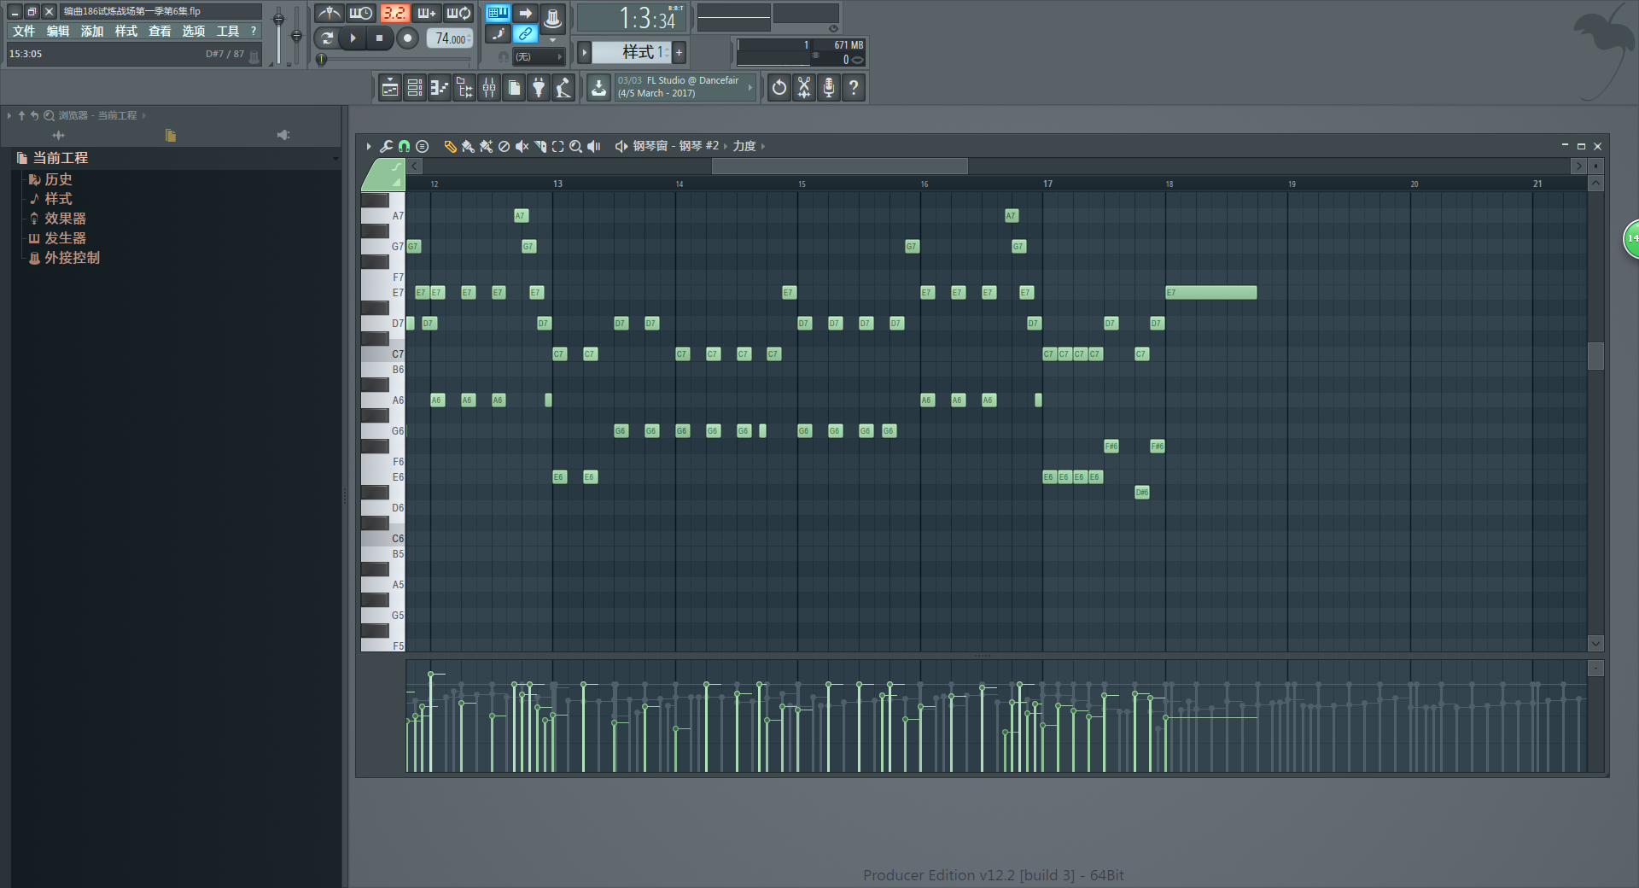This screenshot has width=1639, height=888.
Task: Click the Record button
Action: coord(408,38)
